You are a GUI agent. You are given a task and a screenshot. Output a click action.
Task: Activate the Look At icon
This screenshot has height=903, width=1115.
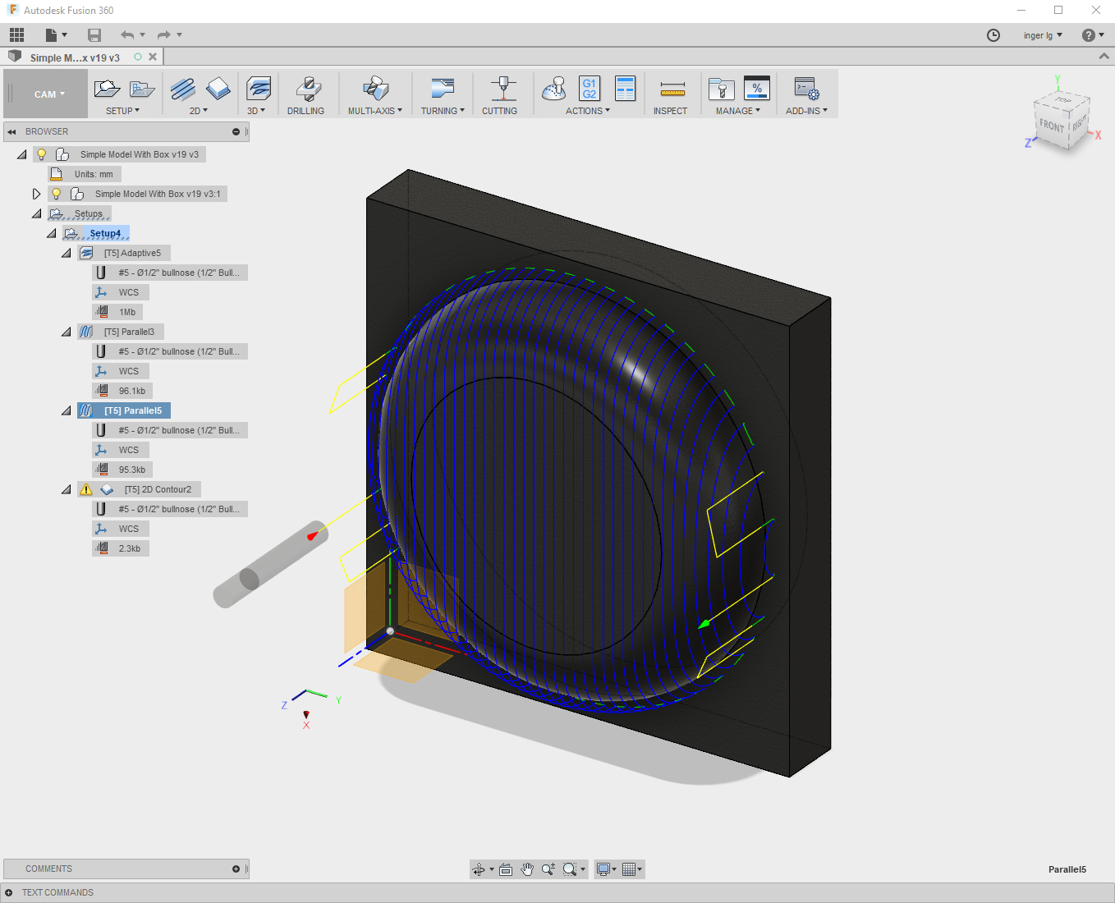coord(506,869)
